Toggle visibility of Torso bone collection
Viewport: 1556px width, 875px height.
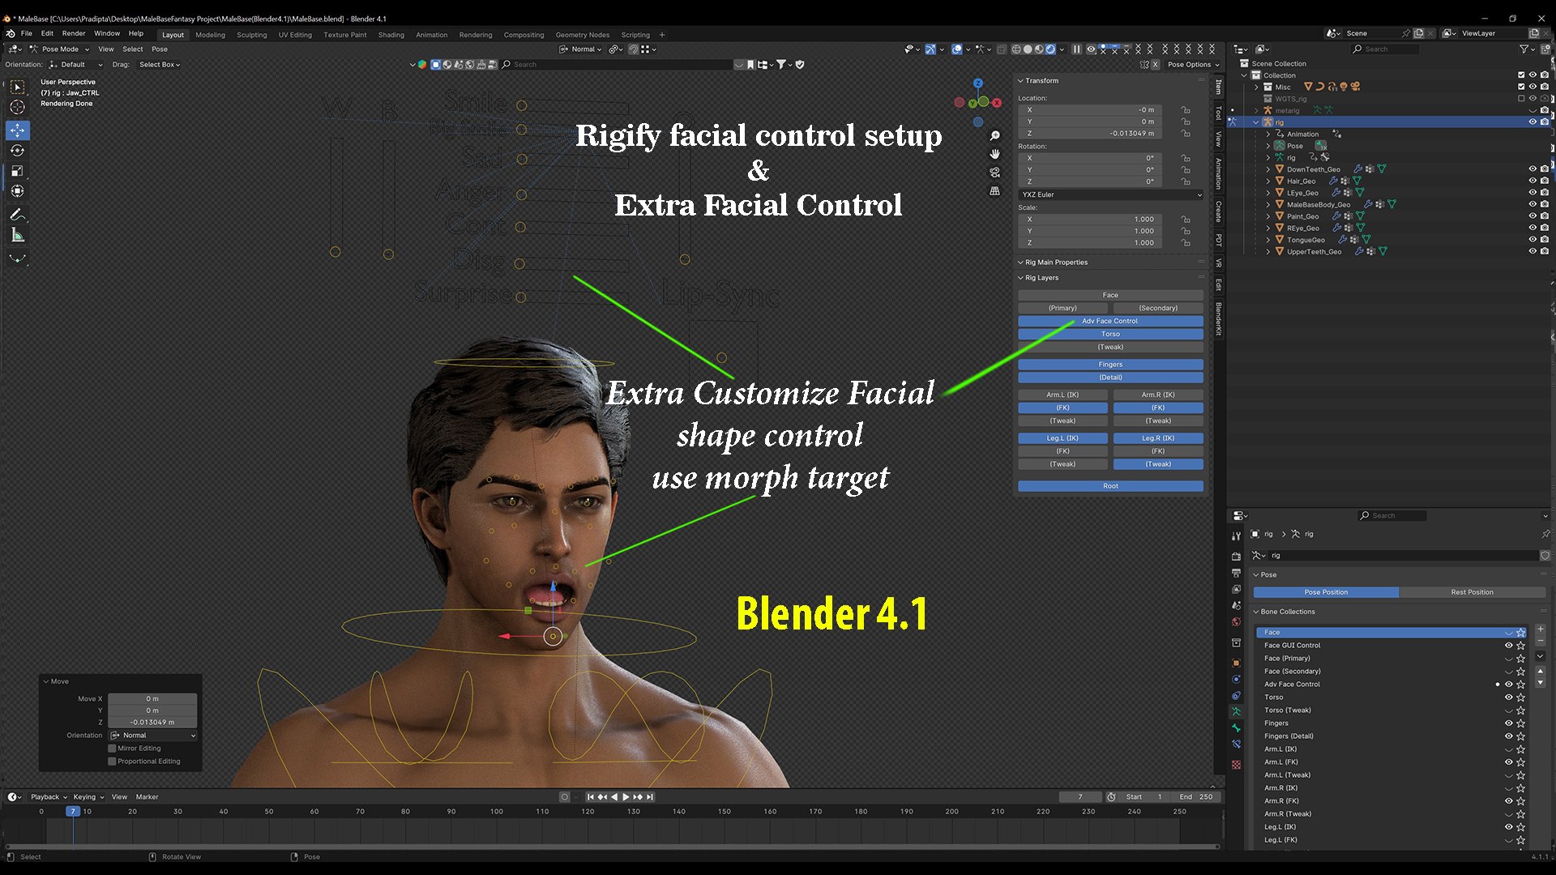point(1508,698)
